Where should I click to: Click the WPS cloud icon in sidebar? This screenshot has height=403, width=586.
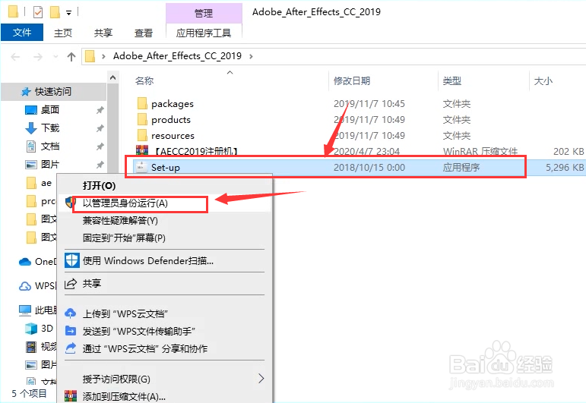(24, 286)
